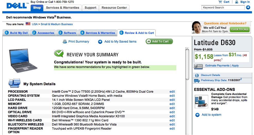This screenshot has height=135, width=254.
Task: Click the printer icon for Print Summary
Action: coord(65,42)
